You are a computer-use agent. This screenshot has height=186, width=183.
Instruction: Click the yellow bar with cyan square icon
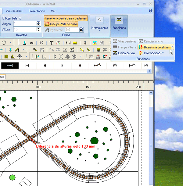coord(38,57)
